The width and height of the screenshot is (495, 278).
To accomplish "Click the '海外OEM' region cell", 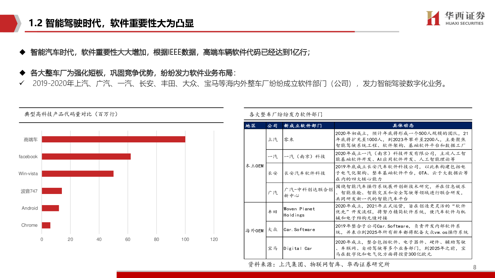I will [255, 231].
